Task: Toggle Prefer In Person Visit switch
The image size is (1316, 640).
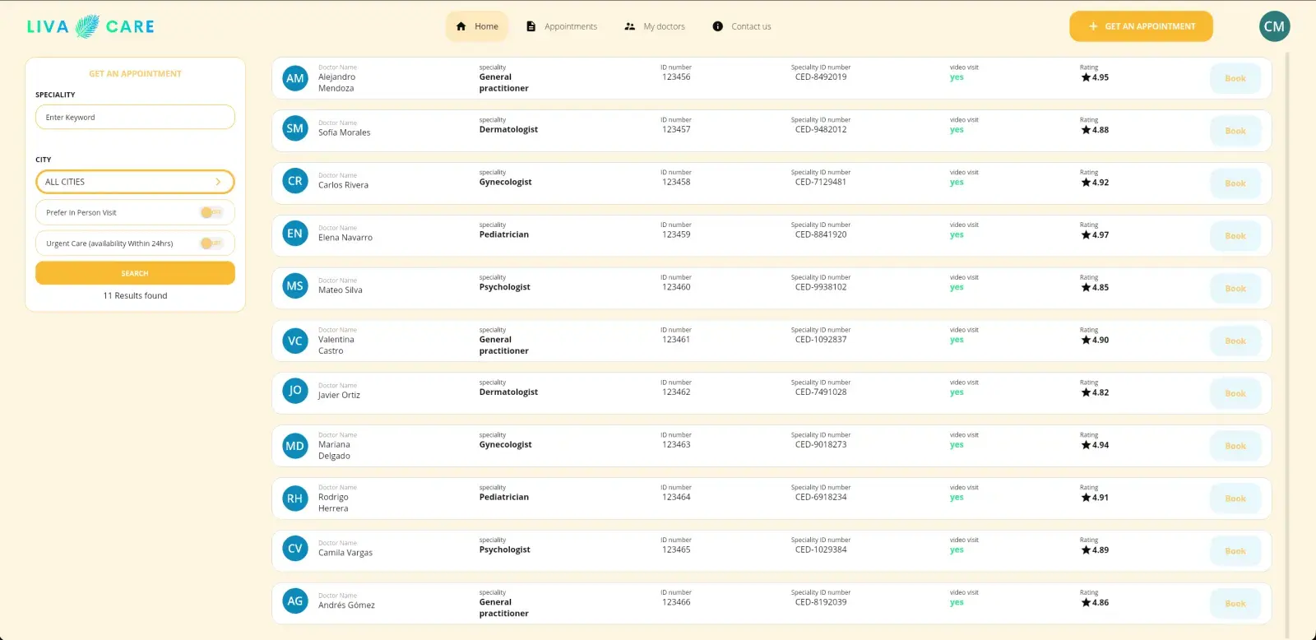Action: click(x=211, y=212)
